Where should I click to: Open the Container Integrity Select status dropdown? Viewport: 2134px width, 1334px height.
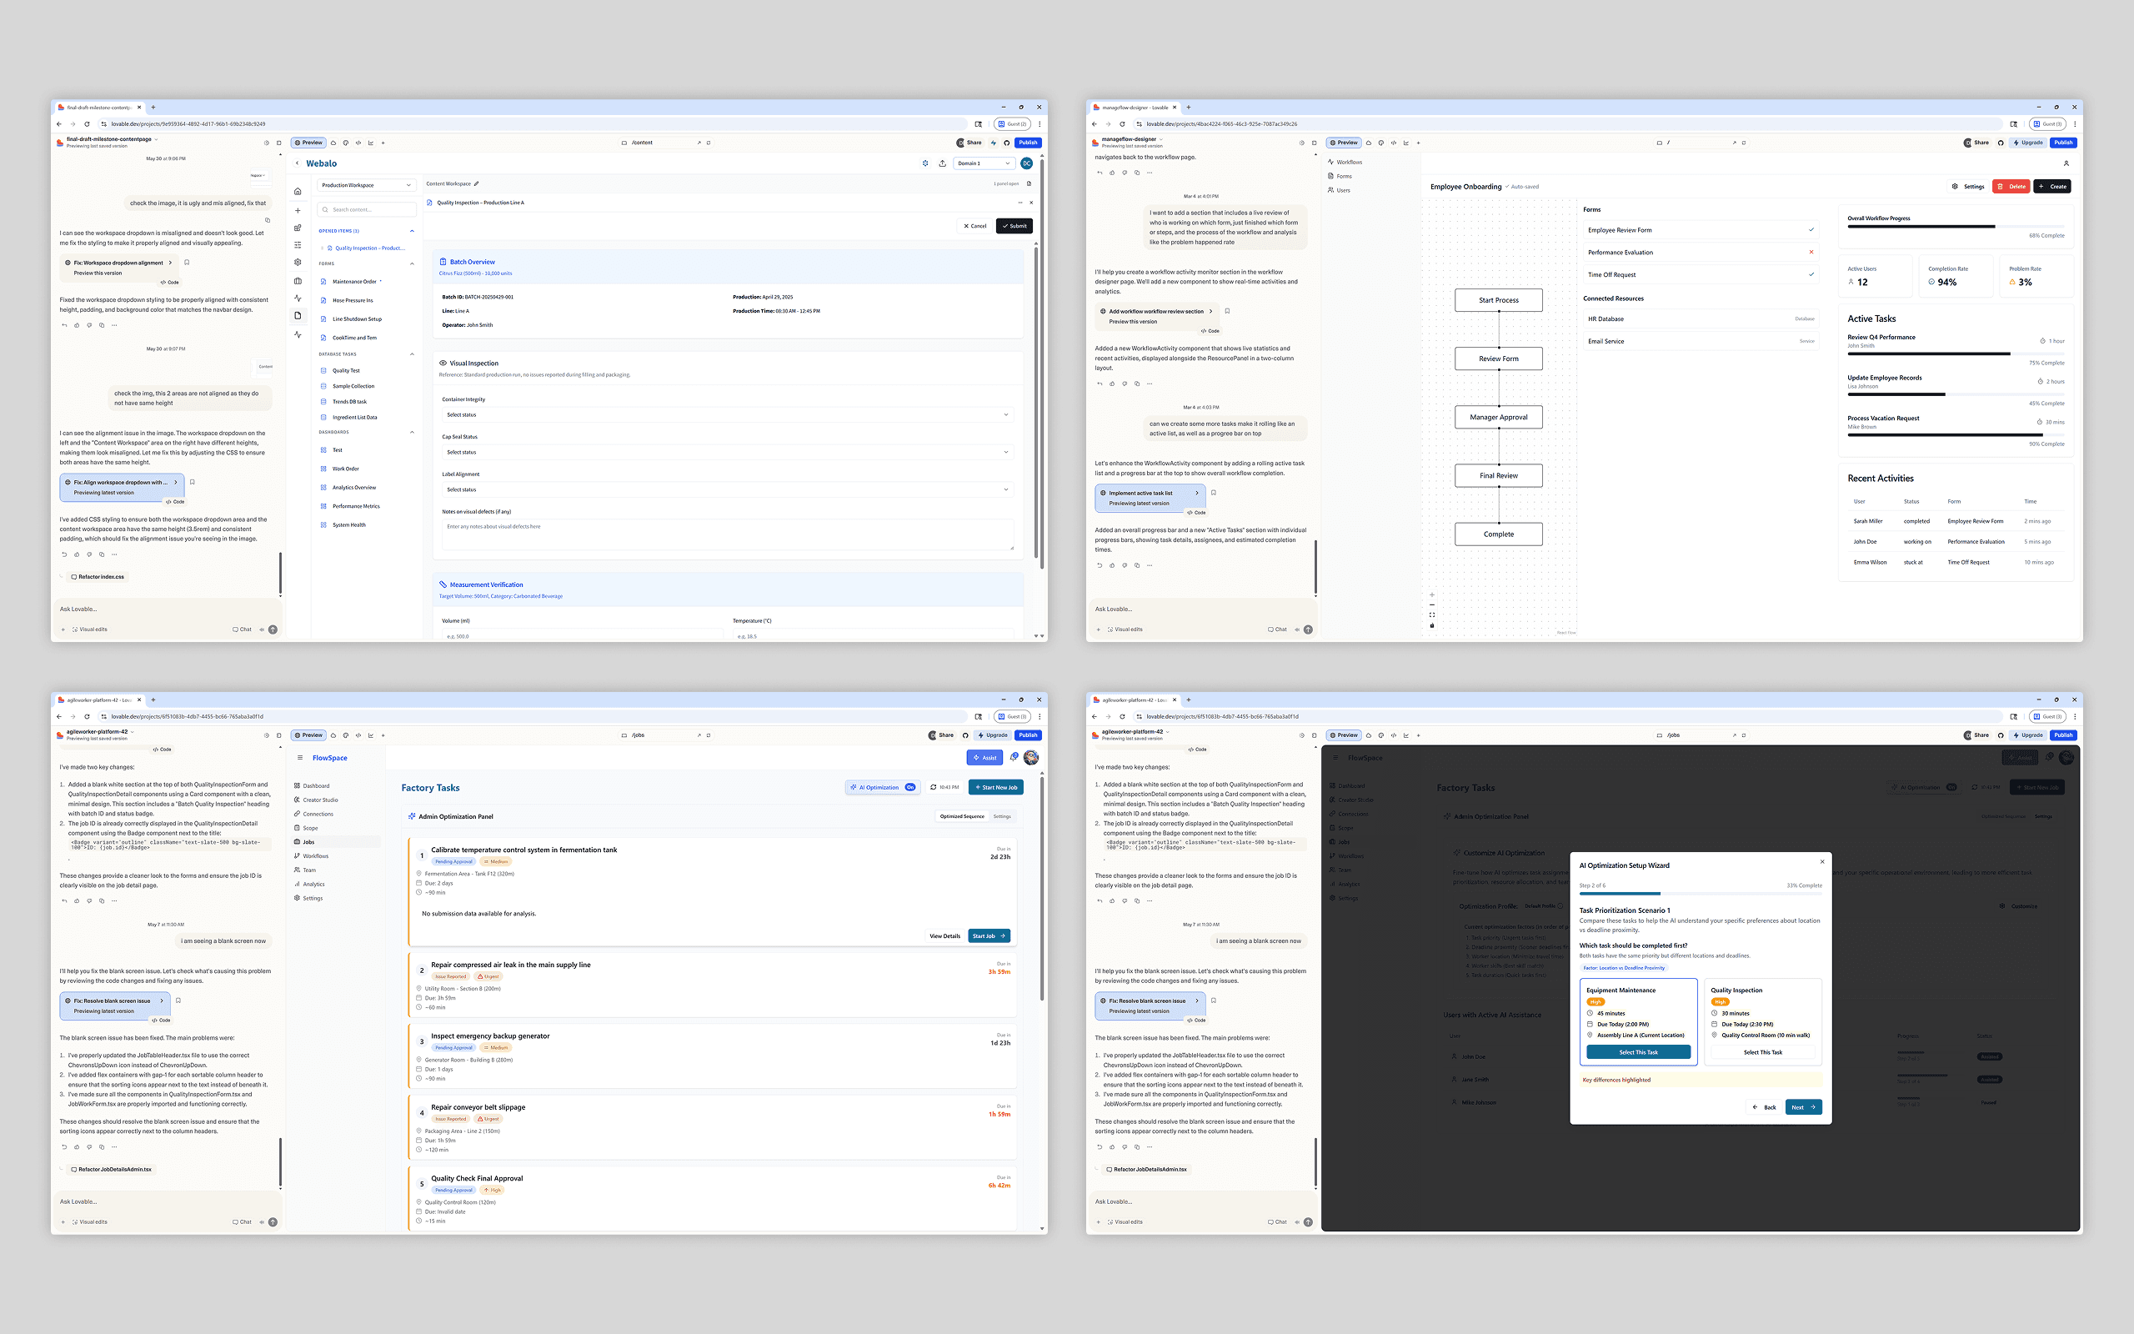(x=727, y=414)
